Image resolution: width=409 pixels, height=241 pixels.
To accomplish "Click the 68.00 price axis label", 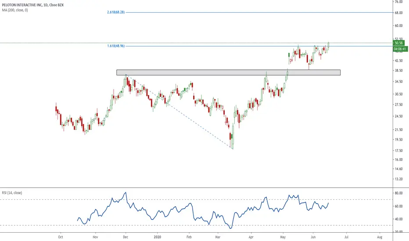I will click(398, 13).
